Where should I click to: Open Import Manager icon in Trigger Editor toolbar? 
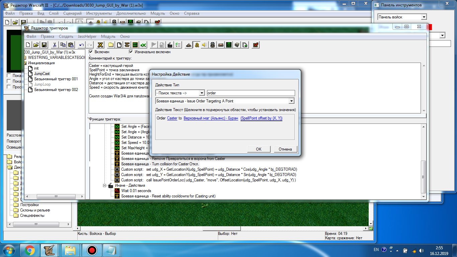pyautogui.click(x=245, y=45)
